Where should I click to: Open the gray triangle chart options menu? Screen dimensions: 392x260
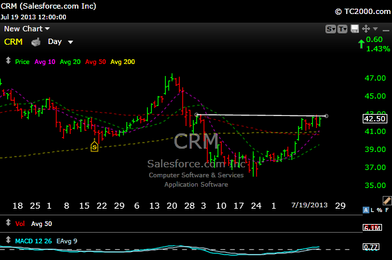(x=375, y=29)
